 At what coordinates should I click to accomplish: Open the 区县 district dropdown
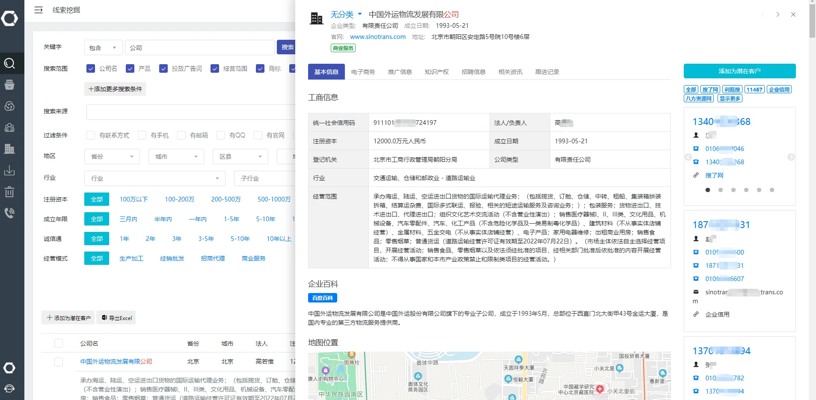click(x=240, y=157)
